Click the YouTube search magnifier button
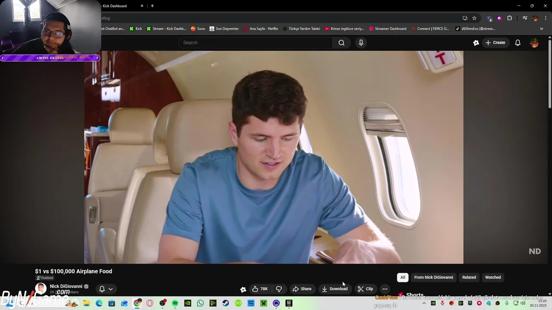The image size is (552, 310). (342, 43)
